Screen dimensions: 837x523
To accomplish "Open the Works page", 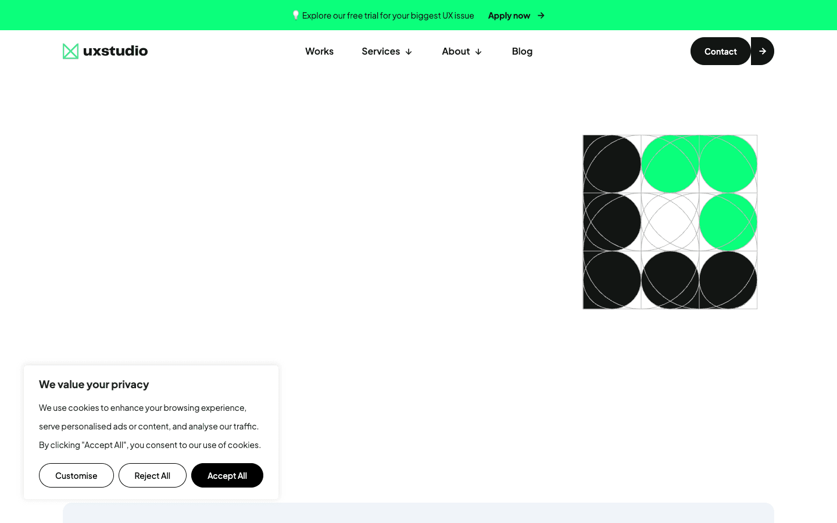I will click(319, 51).
